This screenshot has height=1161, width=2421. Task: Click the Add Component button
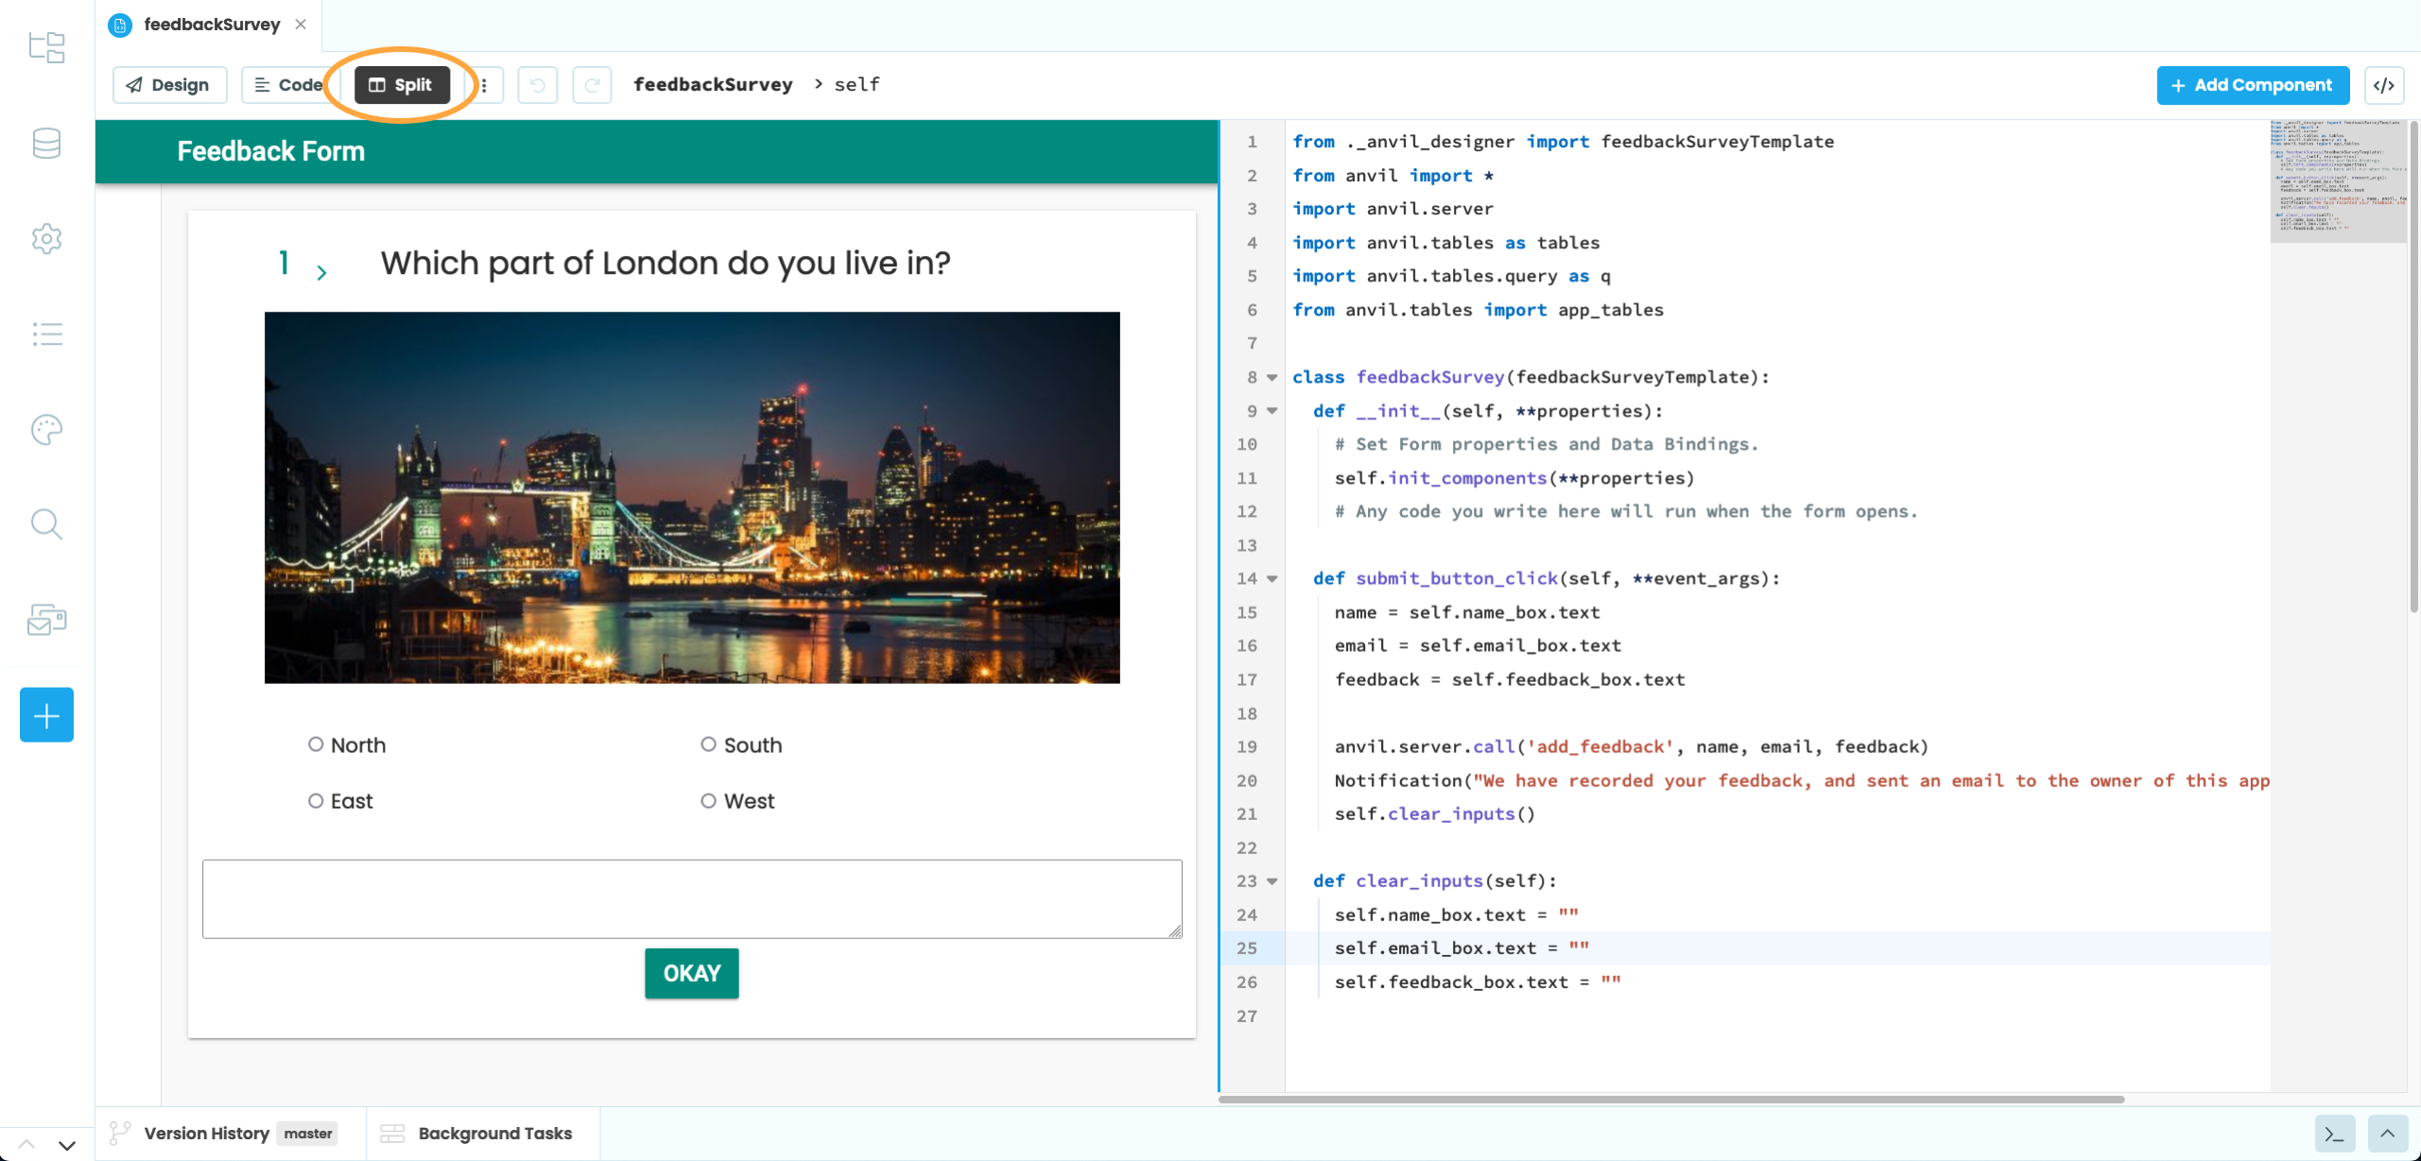[x=2252, y=85]
